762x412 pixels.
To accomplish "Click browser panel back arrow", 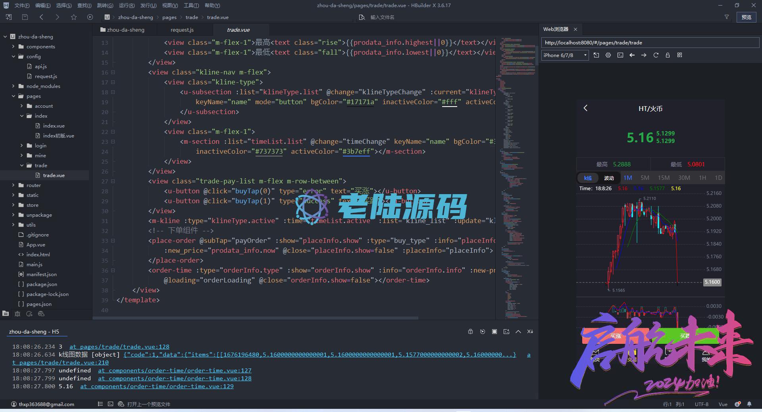I will point(632,55).
